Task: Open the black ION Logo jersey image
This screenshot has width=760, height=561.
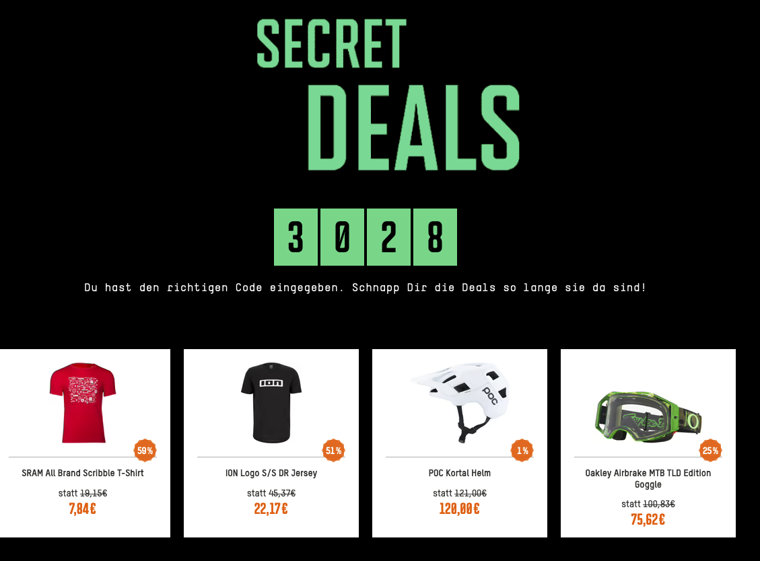Action: [x=271, y=403]
